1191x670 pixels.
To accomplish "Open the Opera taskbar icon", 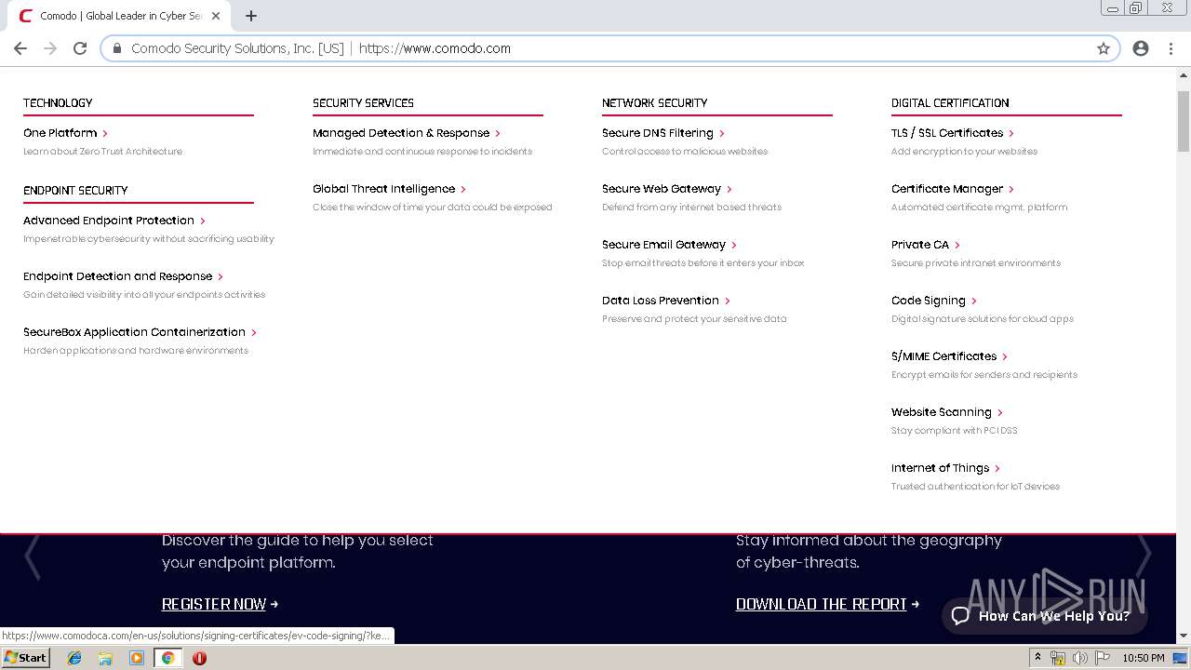I will 199,658.
